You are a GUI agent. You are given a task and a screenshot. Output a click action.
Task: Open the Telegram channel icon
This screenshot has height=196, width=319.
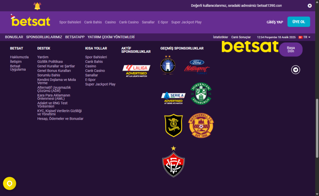(295, 70)
